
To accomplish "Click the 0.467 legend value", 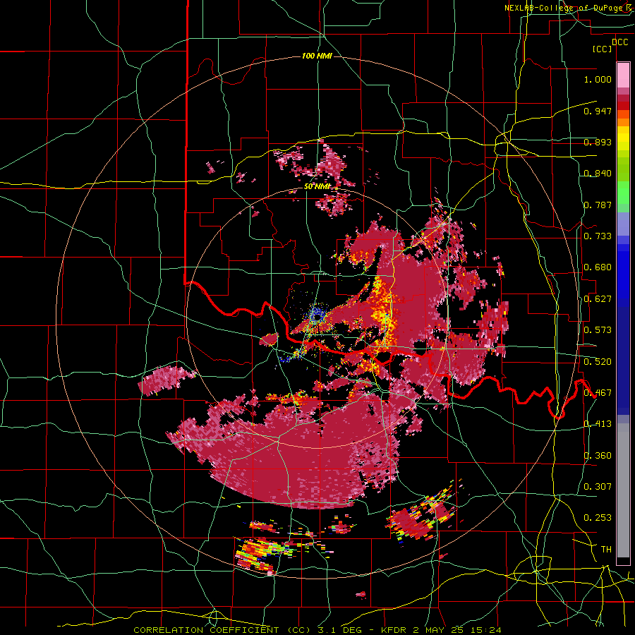I will pos(598,393).
